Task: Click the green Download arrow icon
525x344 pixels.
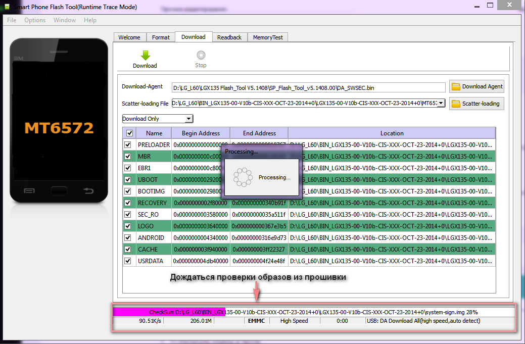Action: click(x=145, y=56)
